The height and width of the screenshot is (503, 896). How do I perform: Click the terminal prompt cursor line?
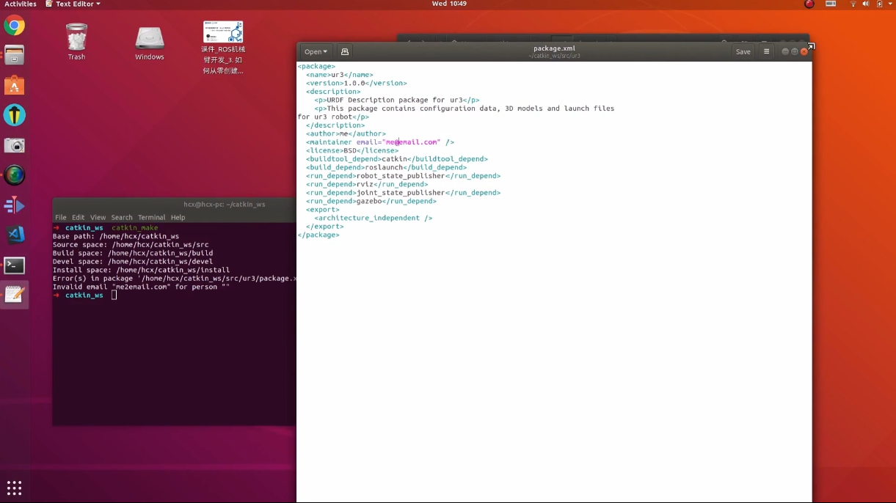pos(85,295)
